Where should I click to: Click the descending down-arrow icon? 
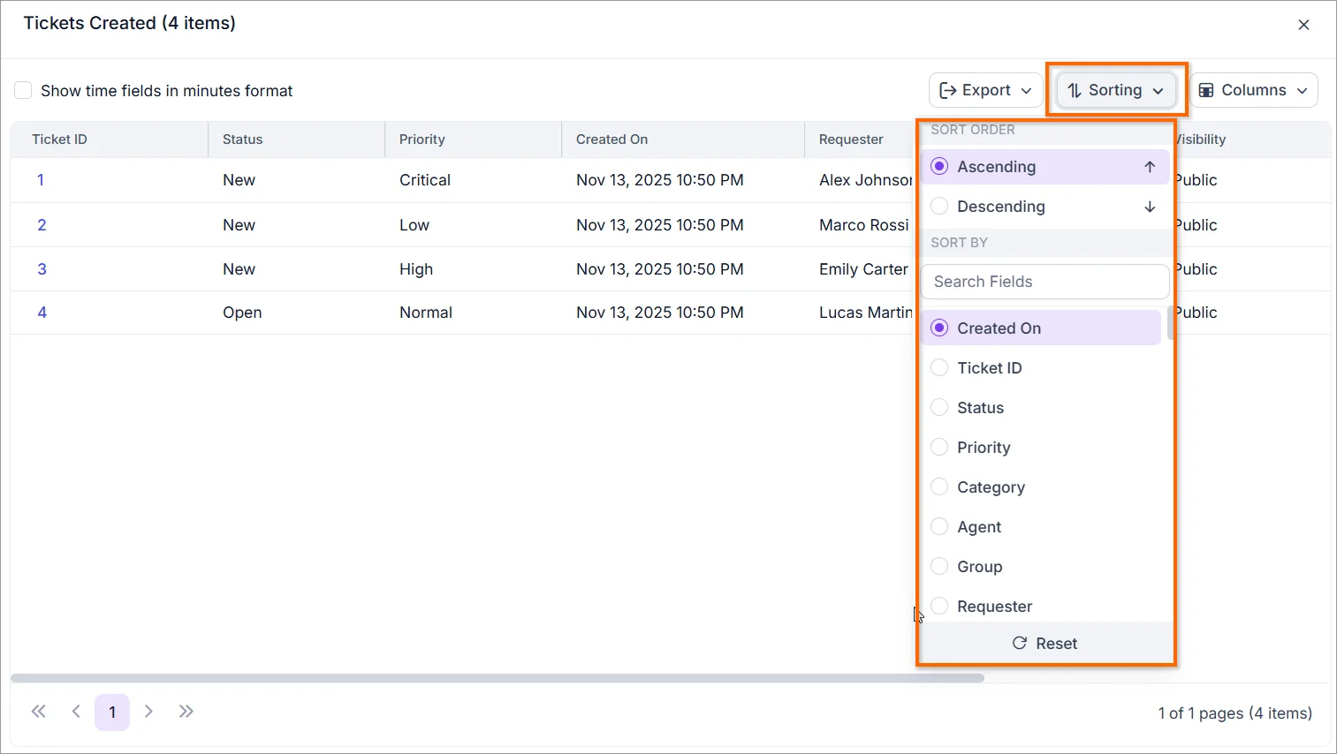(1150, 207)
